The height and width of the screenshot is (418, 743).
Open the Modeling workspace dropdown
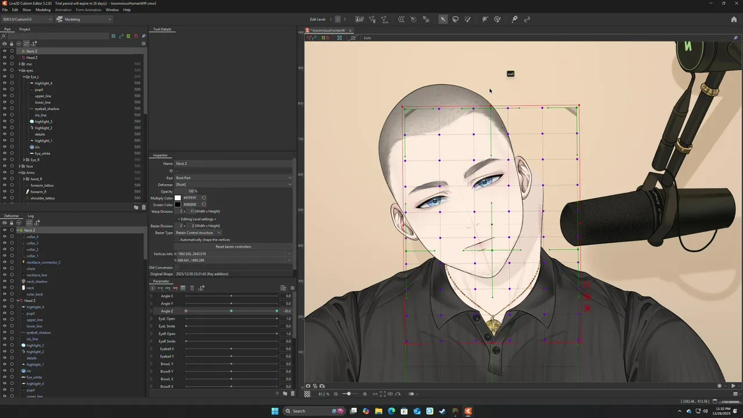point(84,19)
